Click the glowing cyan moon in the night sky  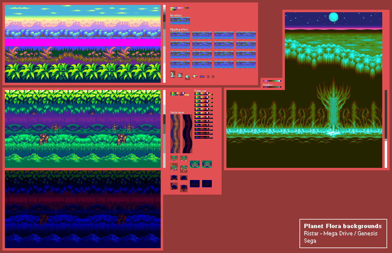pos(334,17)
